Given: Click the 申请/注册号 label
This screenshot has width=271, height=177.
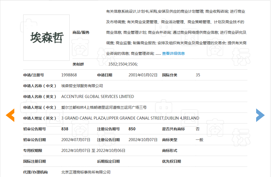Looking at the screenshot, I should point(33,75).
